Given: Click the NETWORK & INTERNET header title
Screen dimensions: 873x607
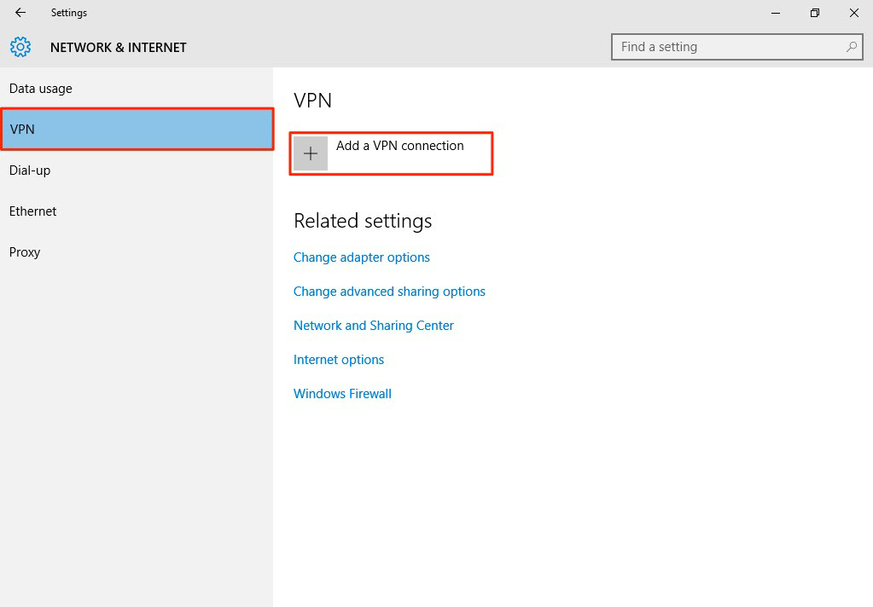Looking at the screenshot, I should (x=119, y=48).
